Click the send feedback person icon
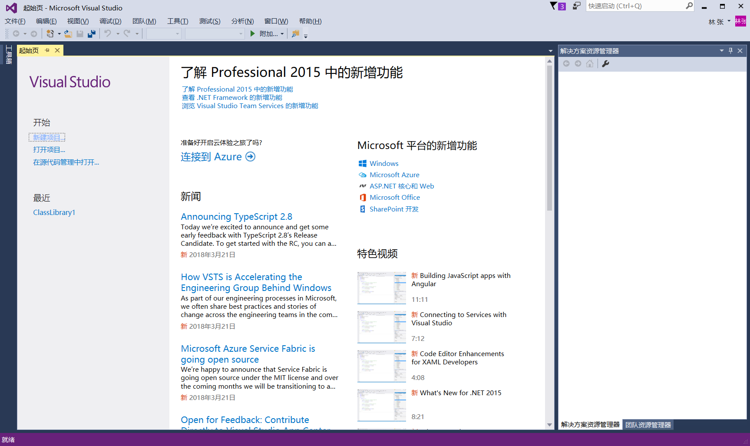Image resolution: width=750 pixels, height=446 pixels. point(576,6)
